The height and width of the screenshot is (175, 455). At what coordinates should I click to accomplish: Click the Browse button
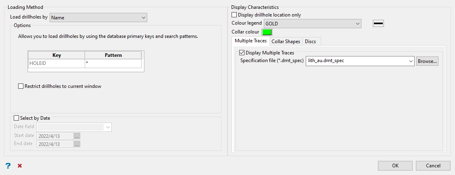(427, 61)
